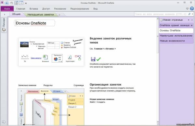The height and width of the screenshot is (126, 195).
Task: Open the Главная ribbon tab
Action: [x=21, y=9]
